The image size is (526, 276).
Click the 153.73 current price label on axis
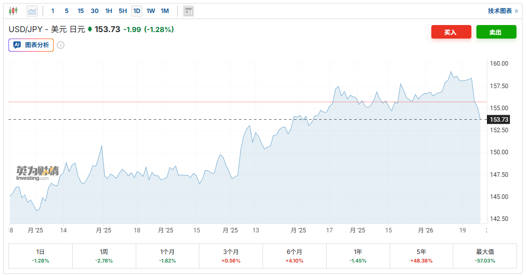[x=499, y=119]
